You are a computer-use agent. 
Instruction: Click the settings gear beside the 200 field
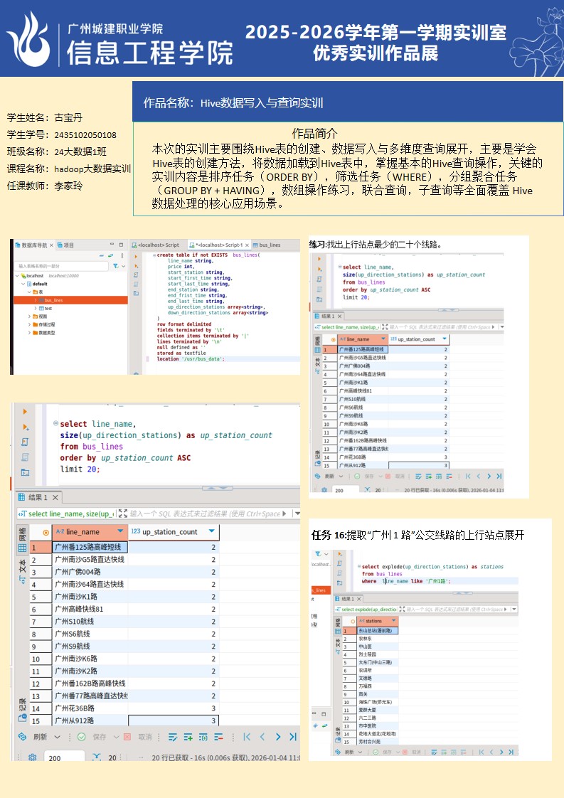[32, 757]
